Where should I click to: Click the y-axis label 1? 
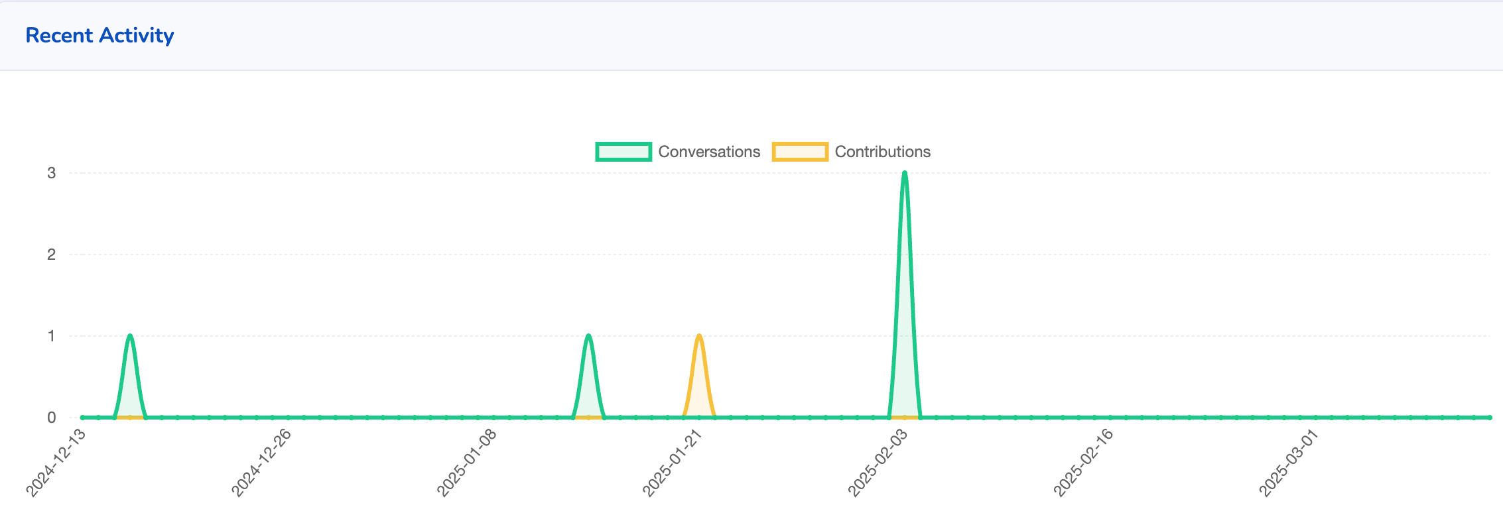click(x=51, y=336)
